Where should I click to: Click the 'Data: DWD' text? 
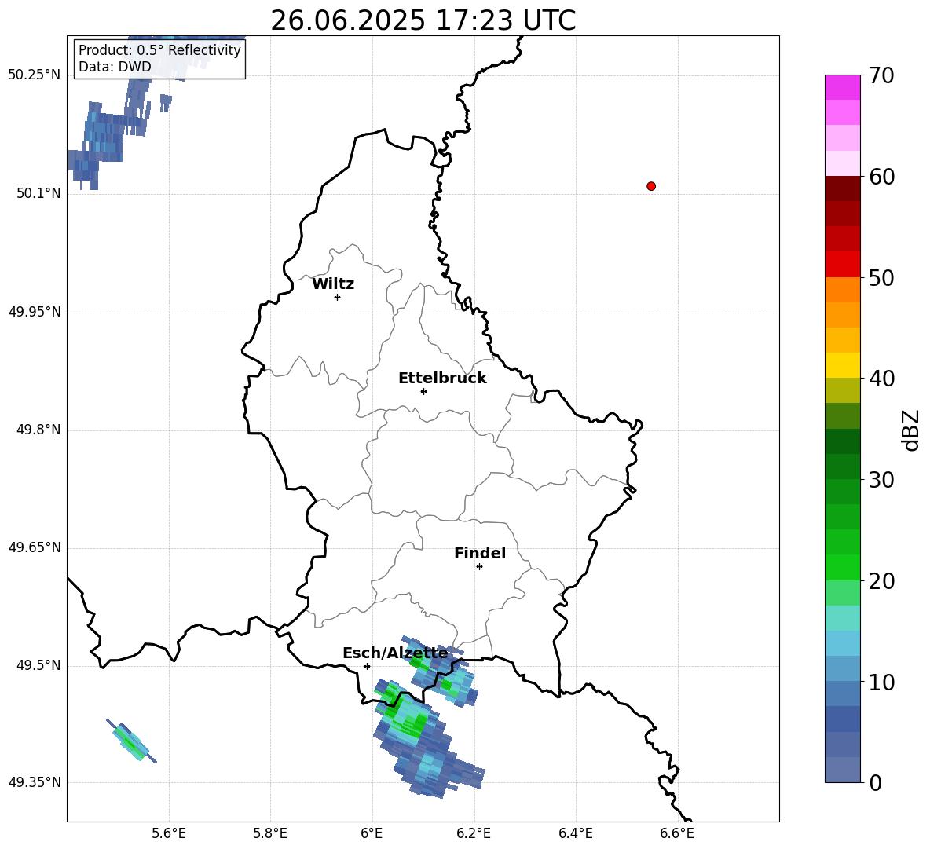click(115, 67)
